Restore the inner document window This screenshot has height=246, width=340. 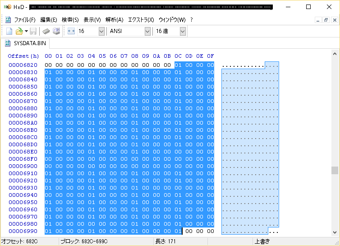tap(326, 20)
